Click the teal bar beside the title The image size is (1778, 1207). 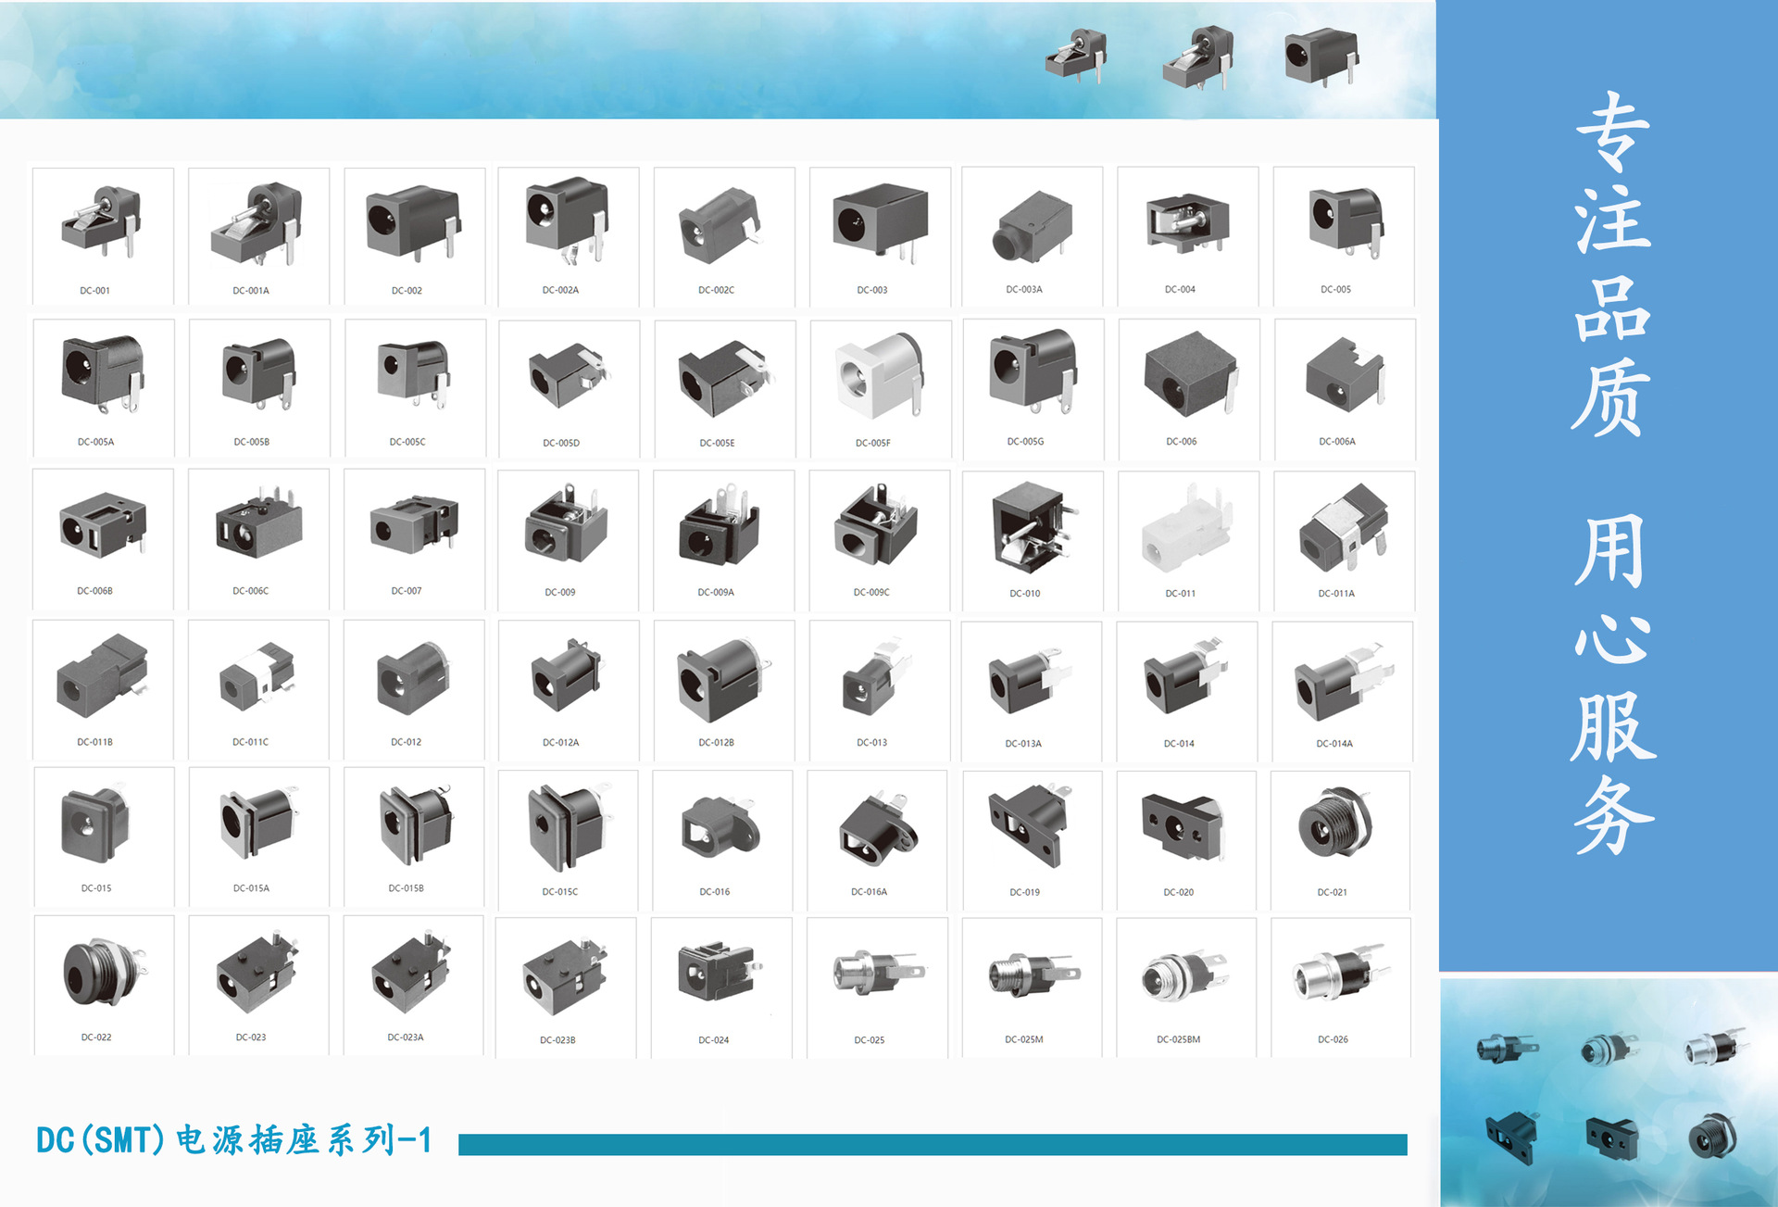[932, 1145]
